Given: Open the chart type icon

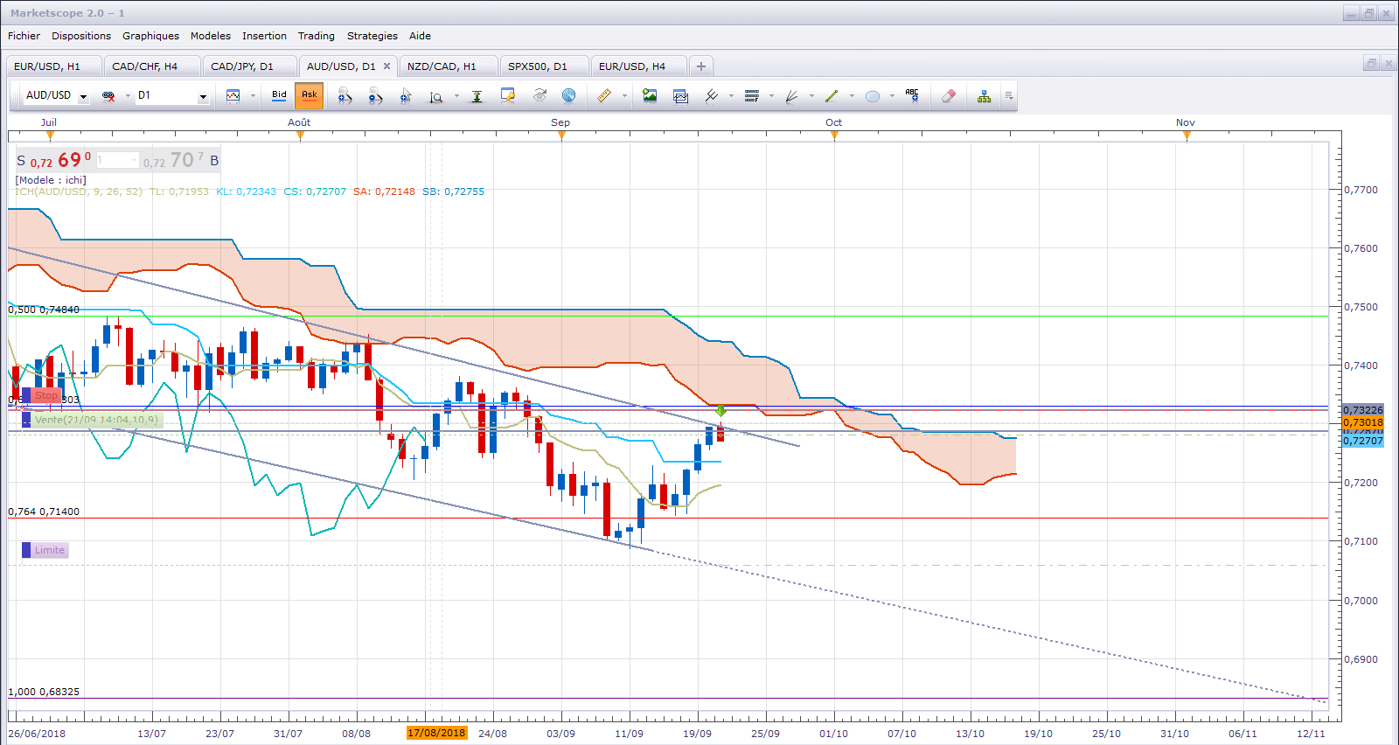Looking at the screenshot, I should (x=233, y=96).
